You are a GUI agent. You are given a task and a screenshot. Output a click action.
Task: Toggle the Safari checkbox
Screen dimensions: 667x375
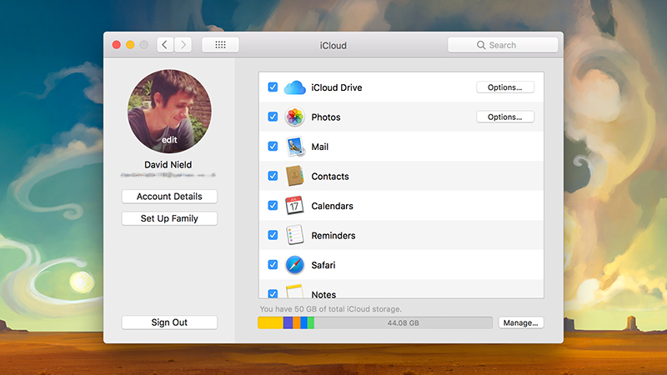(x=273, y=264)
